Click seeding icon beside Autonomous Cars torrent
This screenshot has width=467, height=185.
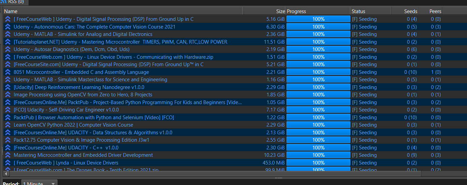click(x=8, y=27)
